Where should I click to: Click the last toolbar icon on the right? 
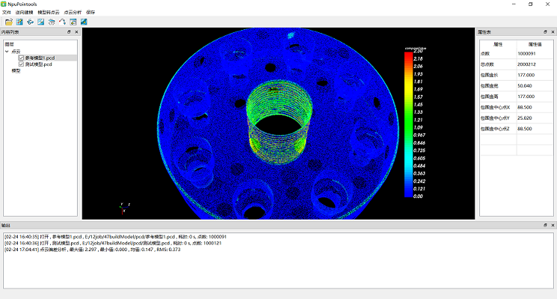point(84,22)
